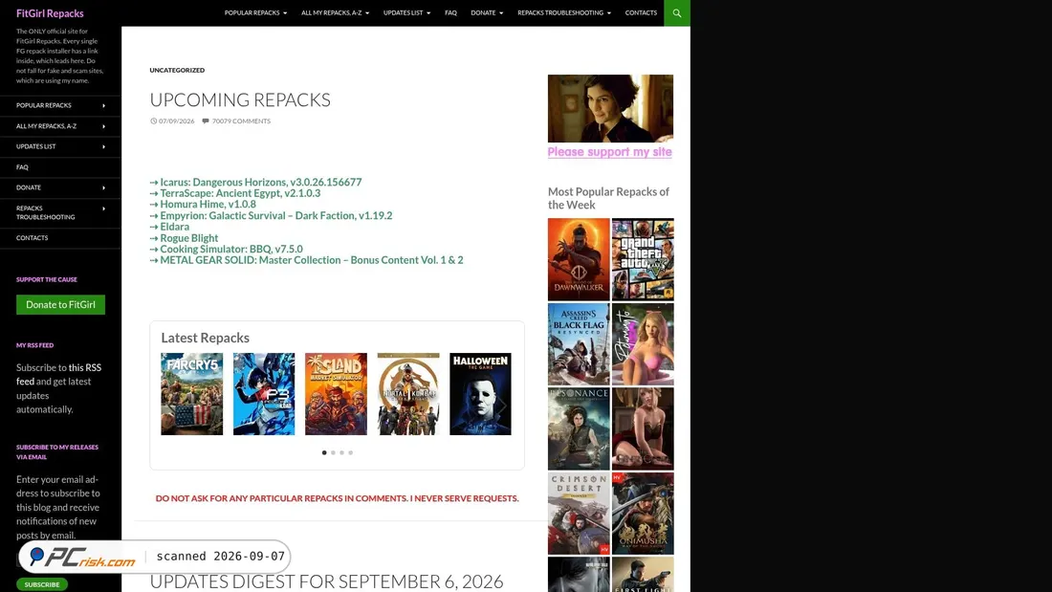Select TerraScape: Ancient Egypt upcoming entry

pos(239,193)
